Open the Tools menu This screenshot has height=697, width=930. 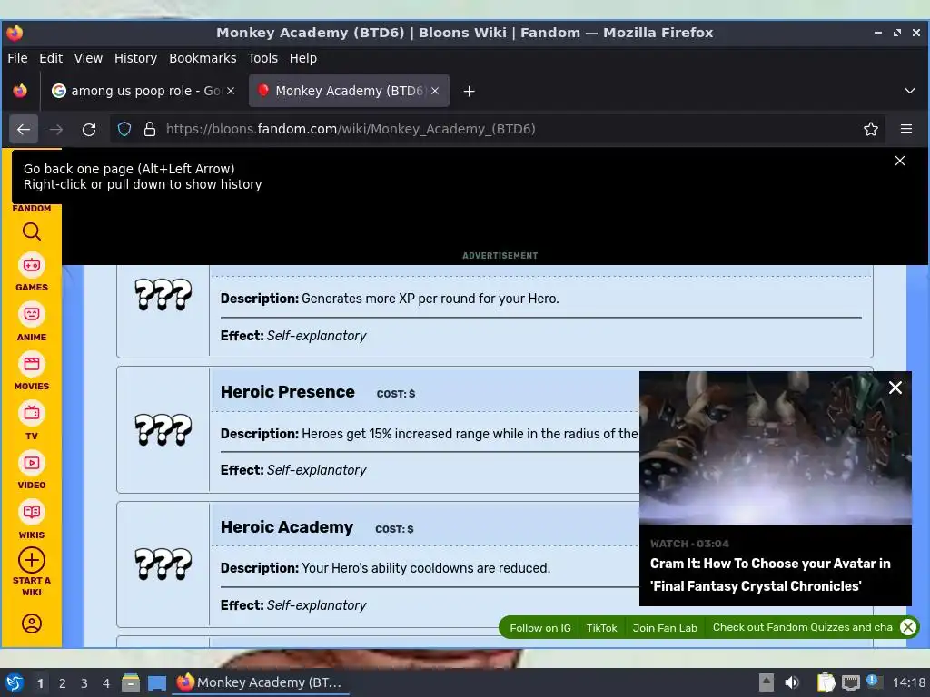(x=262, y=58)
